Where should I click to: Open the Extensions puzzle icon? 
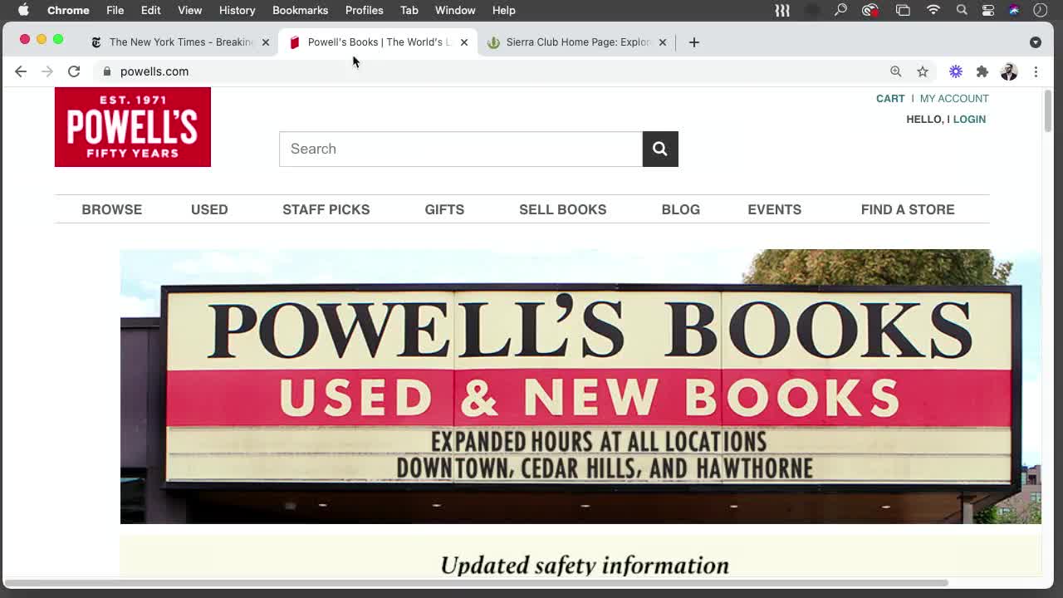click(982, 71)
